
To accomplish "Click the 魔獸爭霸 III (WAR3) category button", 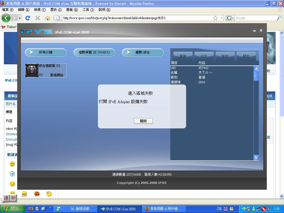I will (94, 52).
